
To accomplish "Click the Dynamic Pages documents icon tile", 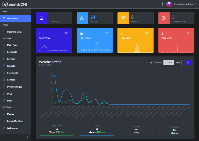I will pos(164,18).
